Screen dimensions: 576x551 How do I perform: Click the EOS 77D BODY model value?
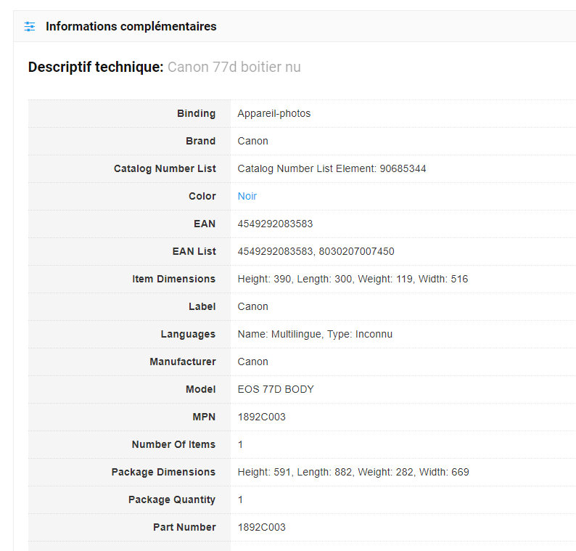(x=276, y=389)
